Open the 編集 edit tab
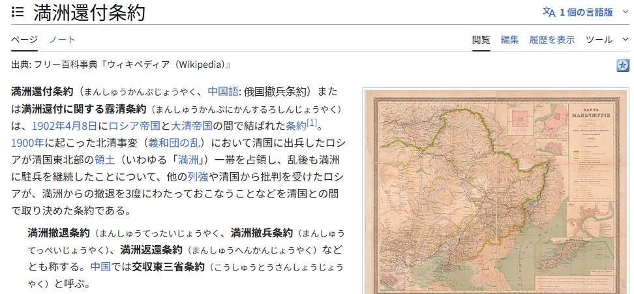Viewport: 634px width, 294px height. pyautogui.click(x=509, y=40)
